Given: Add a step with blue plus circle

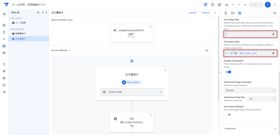Looking at the screenshot, I should click(132, 61).
